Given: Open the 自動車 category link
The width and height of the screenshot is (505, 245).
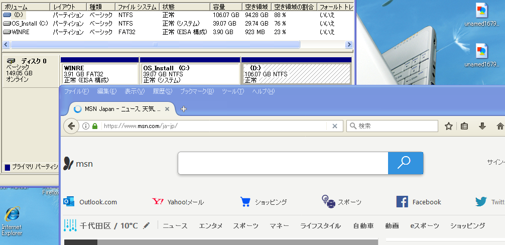Looking at the screenshot, I should click(x=363, y=226).
